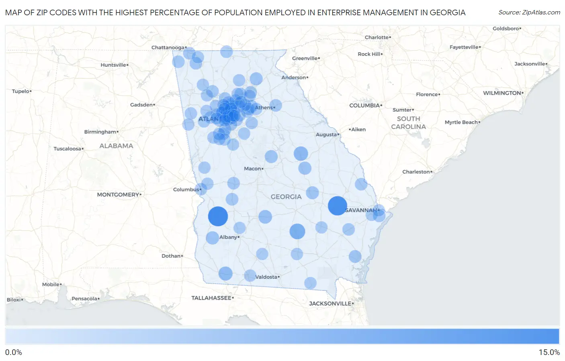The height and width of the screenshot is (361, 565).
Task: Click the MONTGOMERY city label
Action: tap(118, 195)
